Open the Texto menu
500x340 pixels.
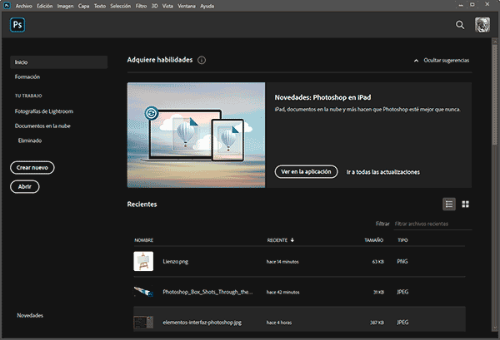coord(100,6)
